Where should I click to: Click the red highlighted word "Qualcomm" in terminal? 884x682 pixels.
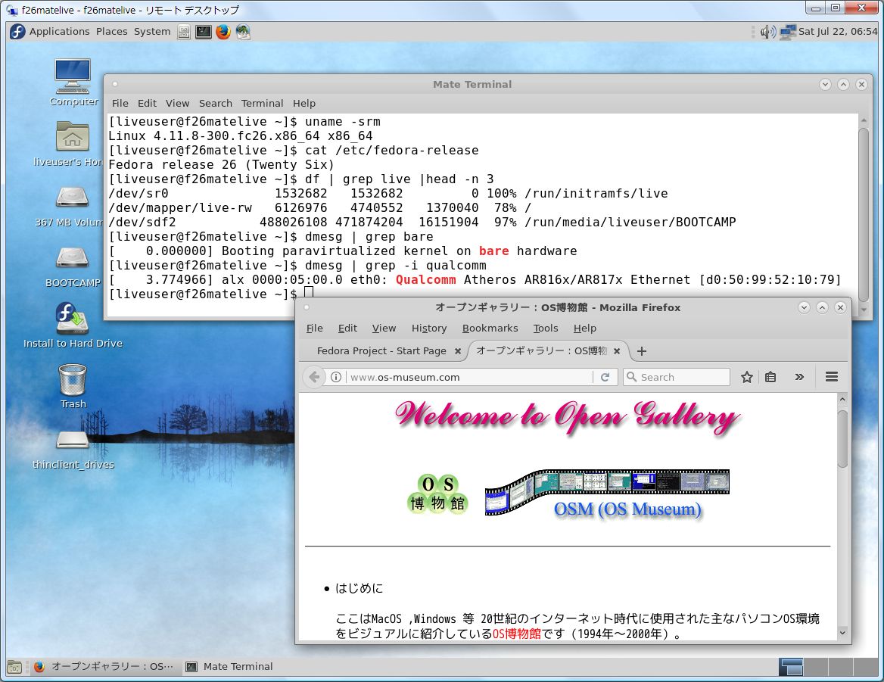tap(425, 280)
